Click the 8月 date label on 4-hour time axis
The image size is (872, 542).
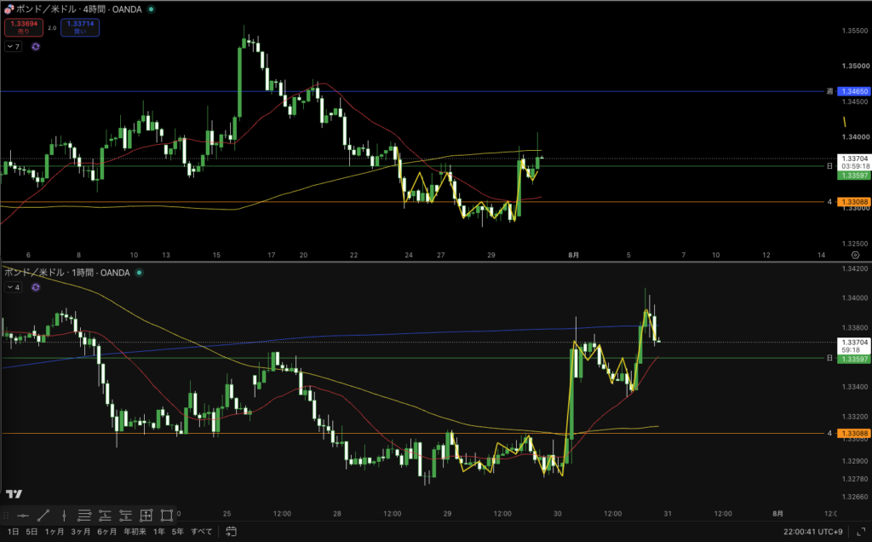point(573,255)
